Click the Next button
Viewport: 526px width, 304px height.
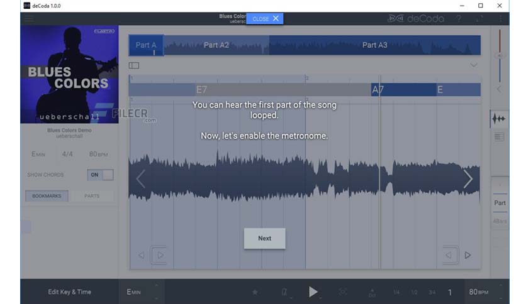(x=265, y=239)
